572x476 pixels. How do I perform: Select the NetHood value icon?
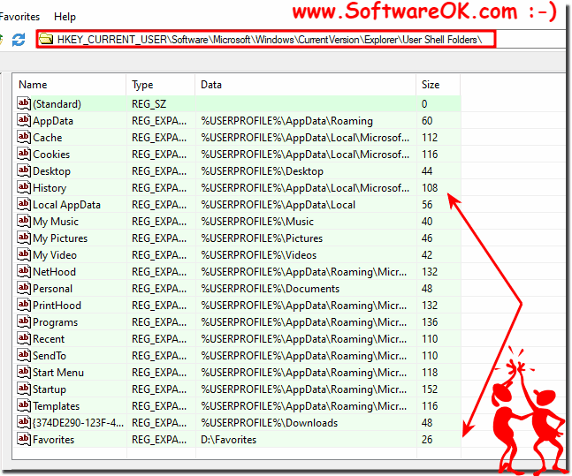[24, 271]
